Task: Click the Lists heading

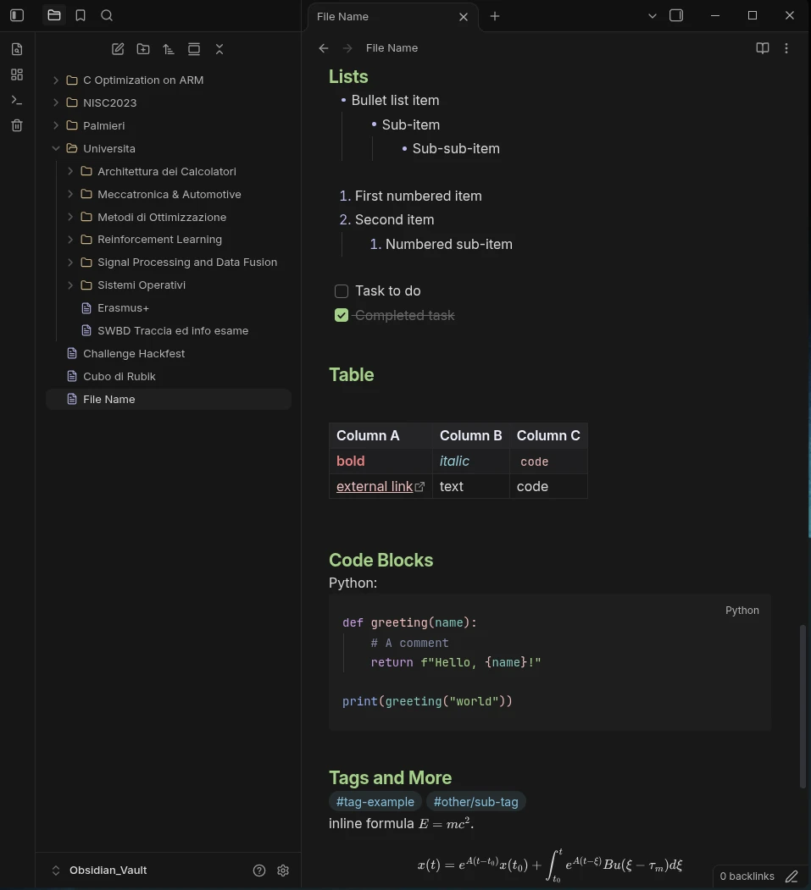Action: click(x=348, y=76)
